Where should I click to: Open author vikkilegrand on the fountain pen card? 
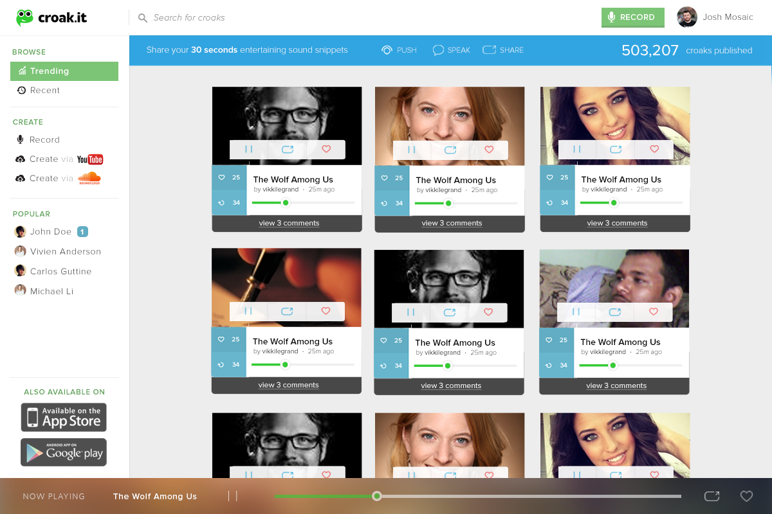(279, 351)
